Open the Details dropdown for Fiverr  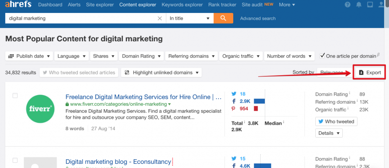329,133
